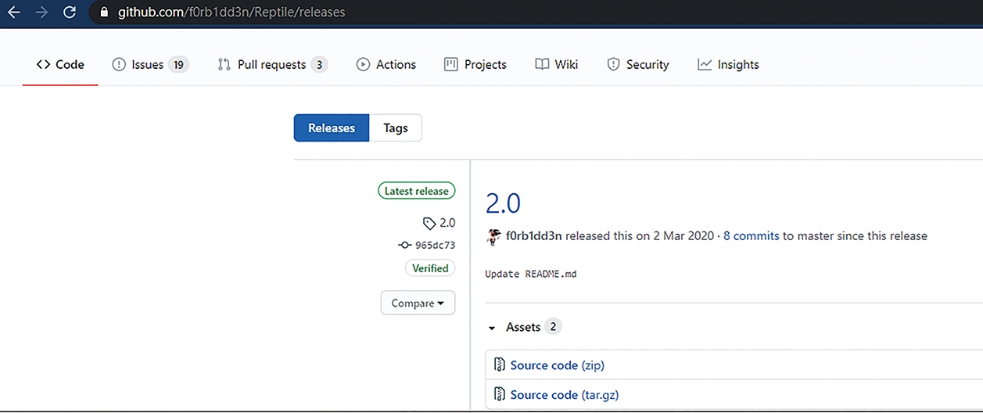
Task: Click the Issues count badge 19
Action: tap(178, 65)
